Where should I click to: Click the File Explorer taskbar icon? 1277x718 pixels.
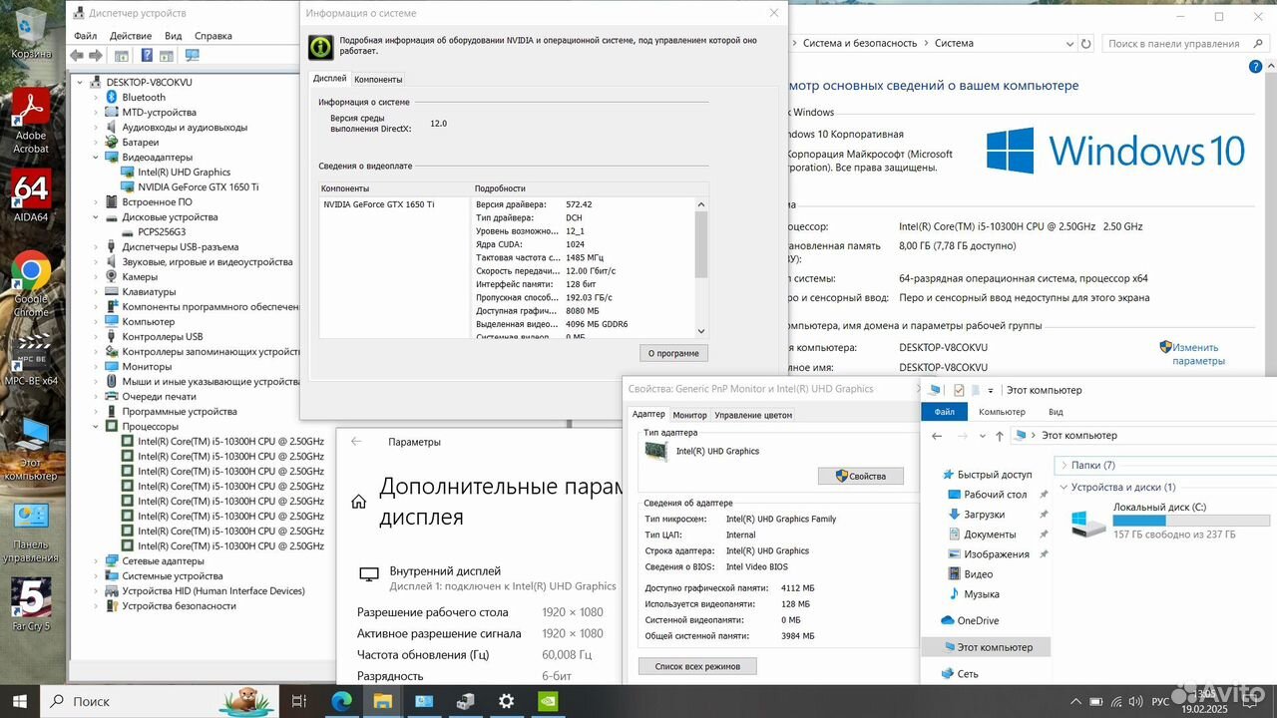pos(383,701)
